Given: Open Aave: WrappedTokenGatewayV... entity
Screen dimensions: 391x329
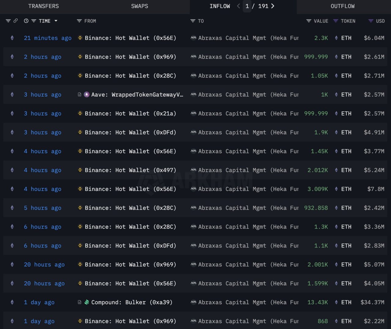Looking at the screenshot, I should click(x=137, y=95).
